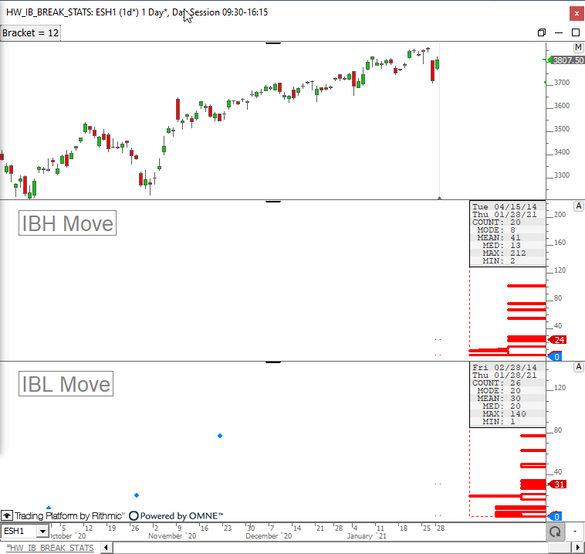This screenshot has height=554, width=585.
Task: Click the IBH Move pane label
Action: (x=67, y=223)
